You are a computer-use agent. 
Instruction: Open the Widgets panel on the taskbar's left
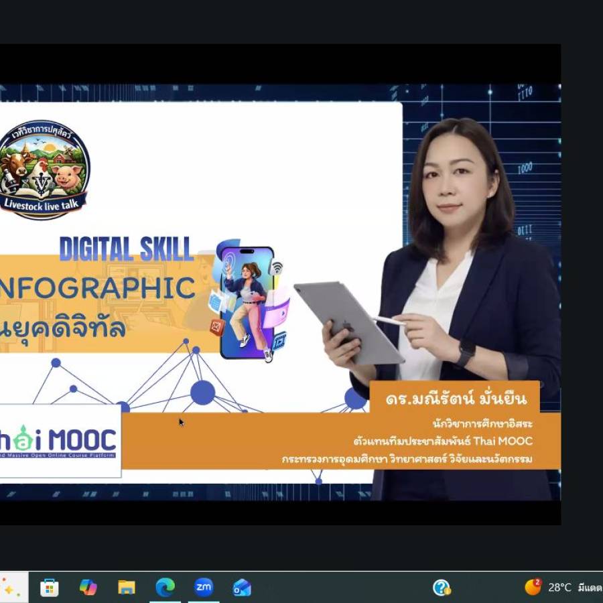point(8,590)
